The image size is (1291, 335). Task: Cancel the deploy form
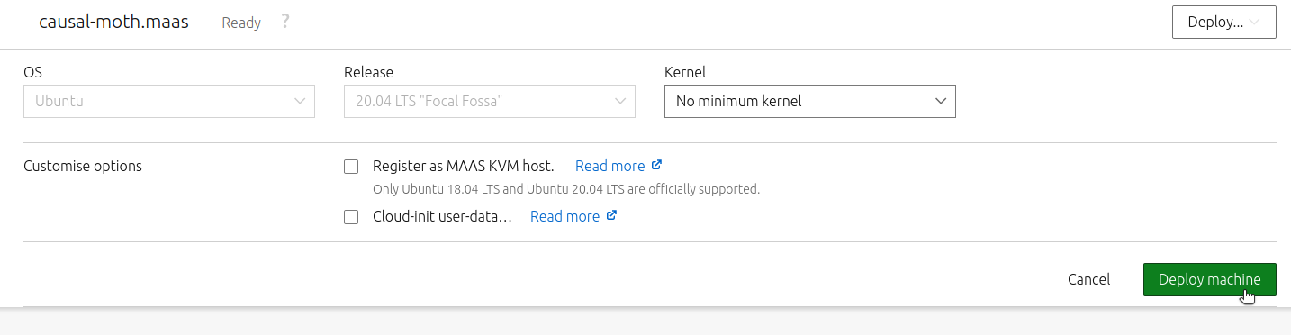pos(1088,279)
